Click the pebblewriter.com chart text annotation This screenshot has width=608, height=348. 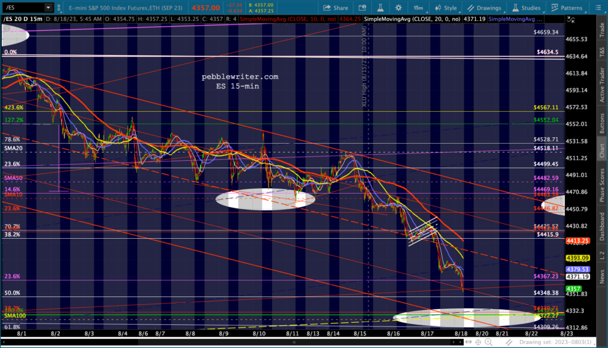pyautogui.click(x=240, y=77)
